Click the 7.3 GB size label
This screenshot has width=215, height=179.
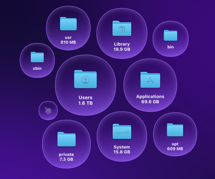pyautogui.click(x=66, y=159)
